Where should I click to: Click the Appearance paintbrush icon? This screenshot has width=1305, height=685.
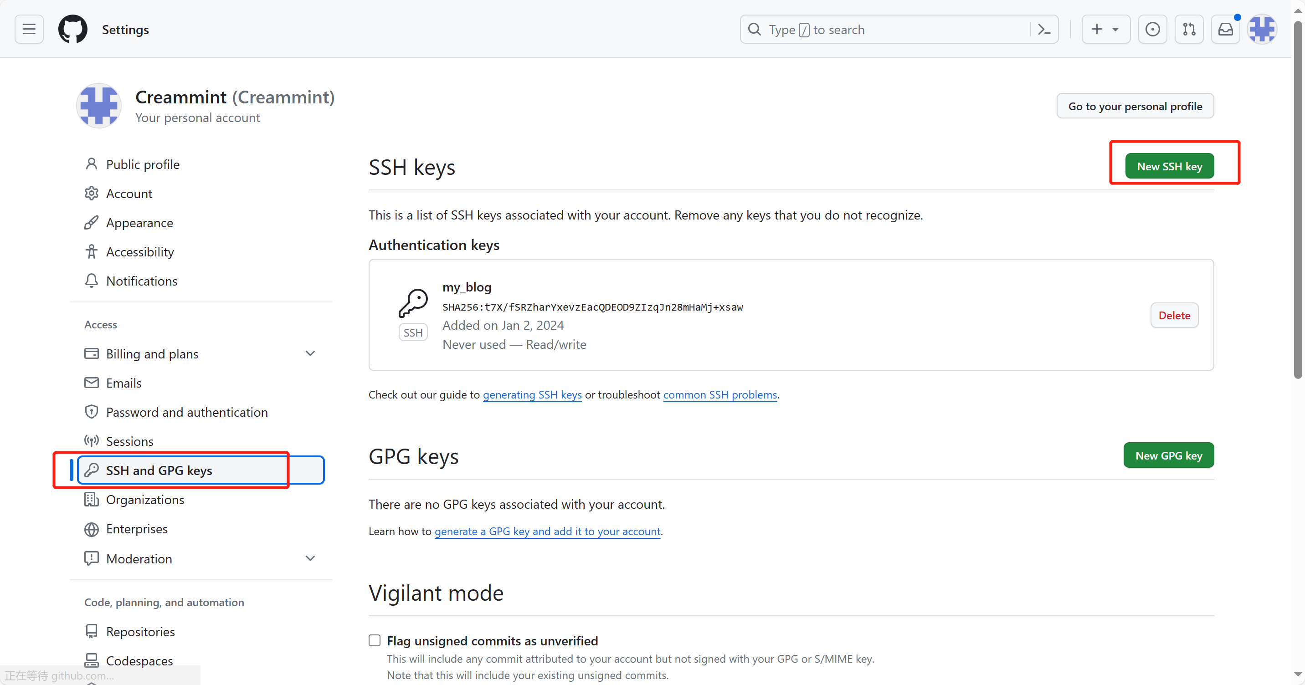(91, 223)
